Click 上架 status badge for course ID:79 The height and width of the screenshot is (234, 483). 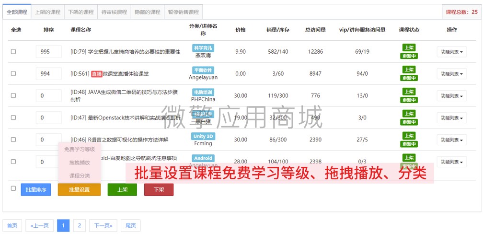[x=409, y=48]
